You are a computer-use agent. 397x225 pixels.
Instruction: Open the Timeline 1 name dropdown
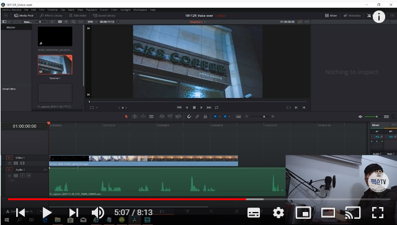[198, 22]
